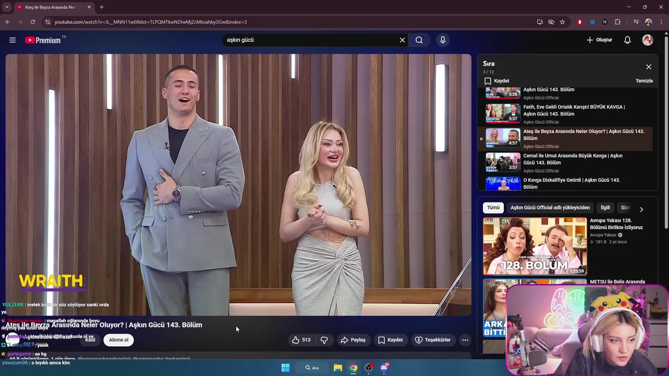Open video title 'Ateş ile Beyza Arasında Neler Oluyor?'

pos(103,325)
